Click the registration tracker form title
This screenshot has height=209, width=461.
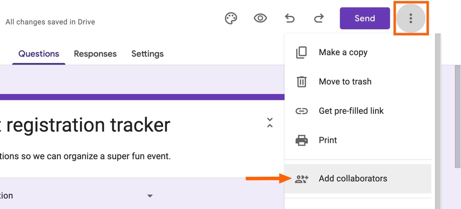pos(85,125)
